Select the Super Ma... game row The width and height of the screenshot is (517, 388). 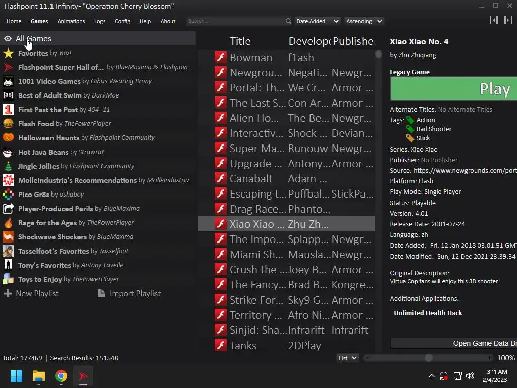point(286,149)
